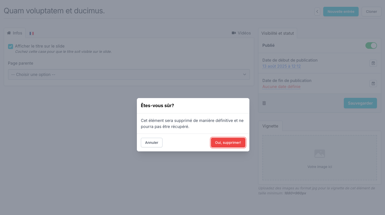Confirm deletion with Oui, supprimer!

(x=228, y=143)
